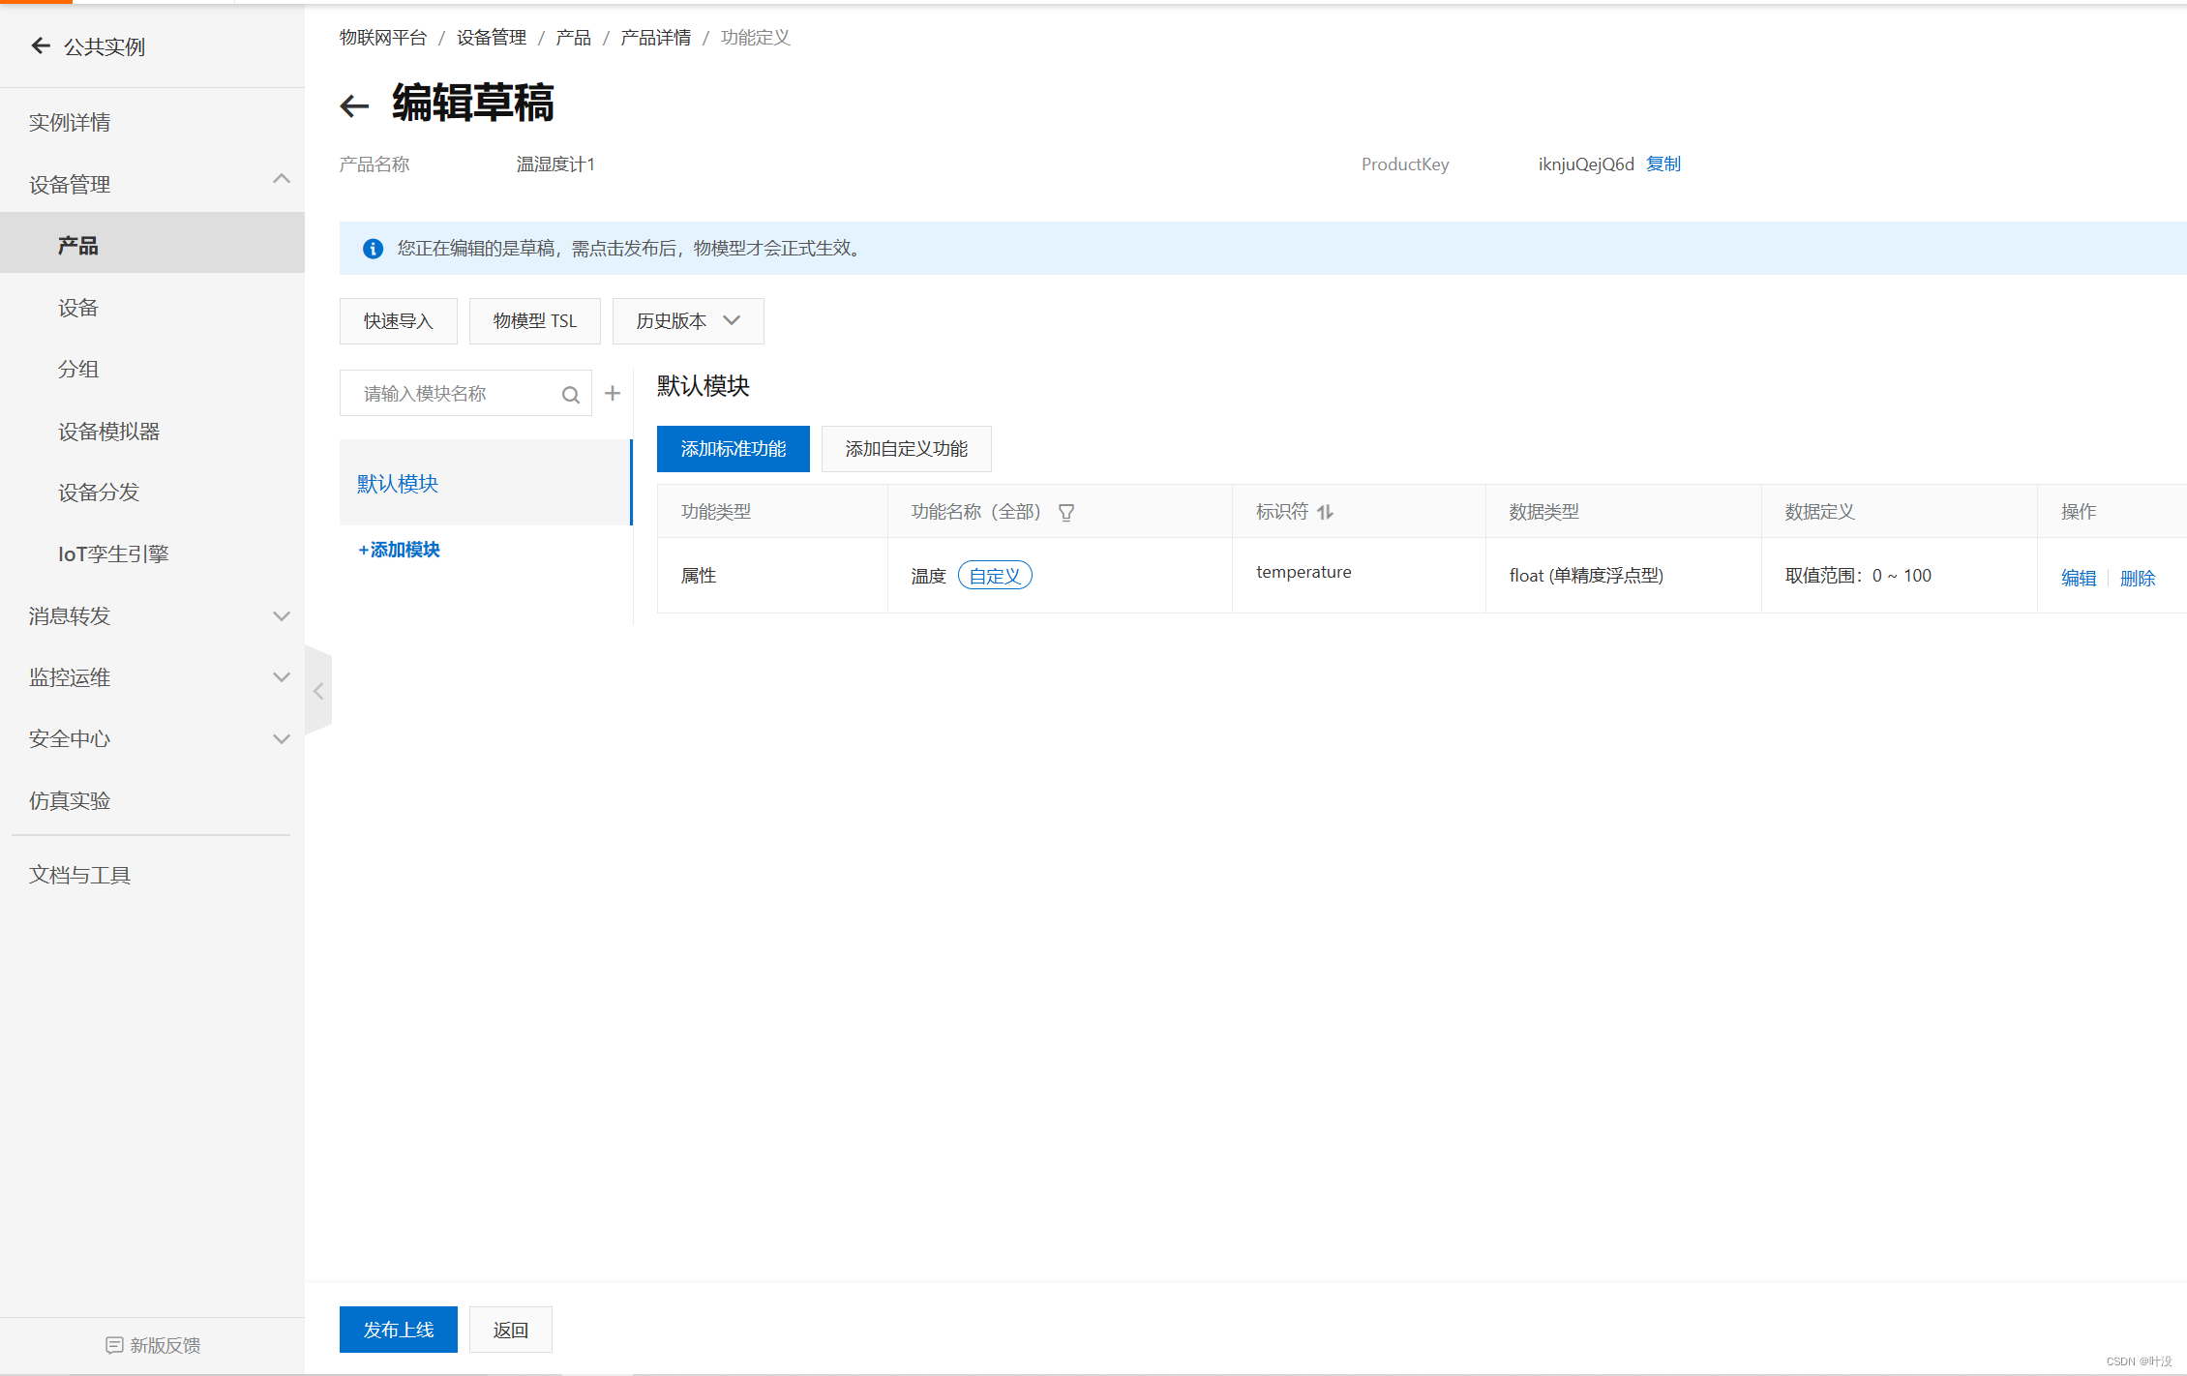The height and width of the screenshot is (1376, 2187).
Task: Click the back arrow beside 编辑草稿 title
Action: [354, 105]
